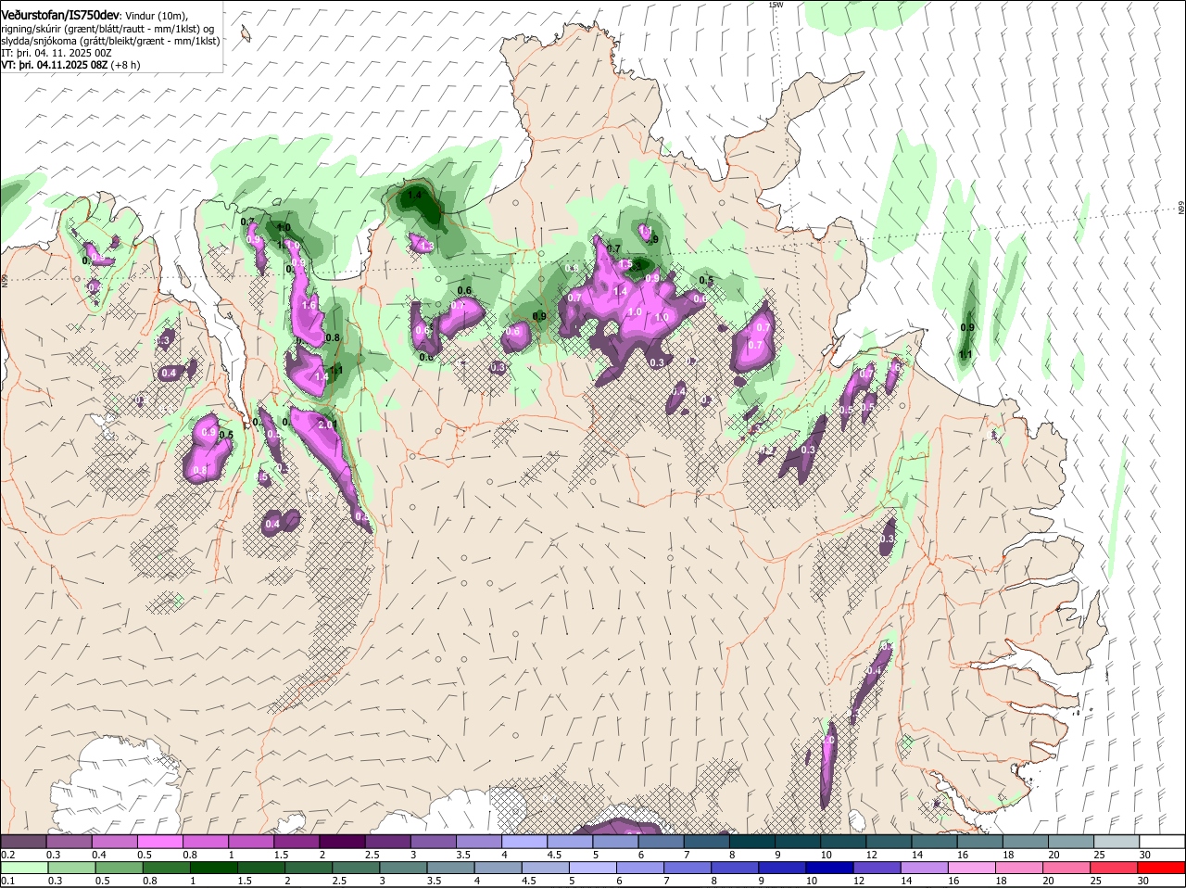Pick the upper legend swatch between 20 and 25
The width and height of the screenshot is (1186, 888).
[x=1071, y=842]
